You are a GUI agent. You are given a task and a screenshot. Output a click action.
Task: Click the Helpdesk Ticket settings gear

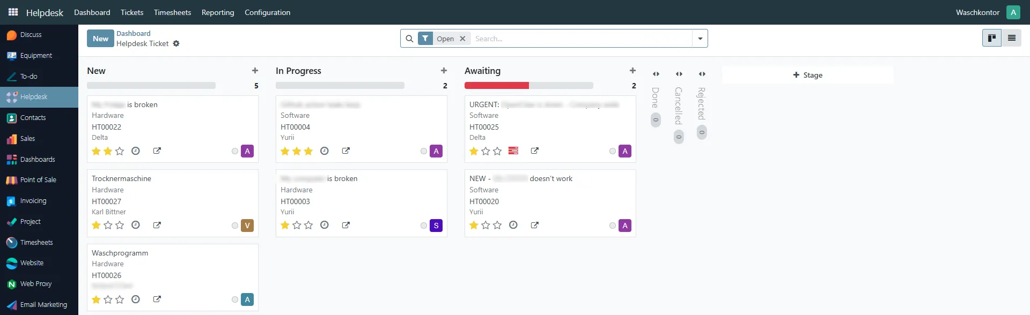176,44
